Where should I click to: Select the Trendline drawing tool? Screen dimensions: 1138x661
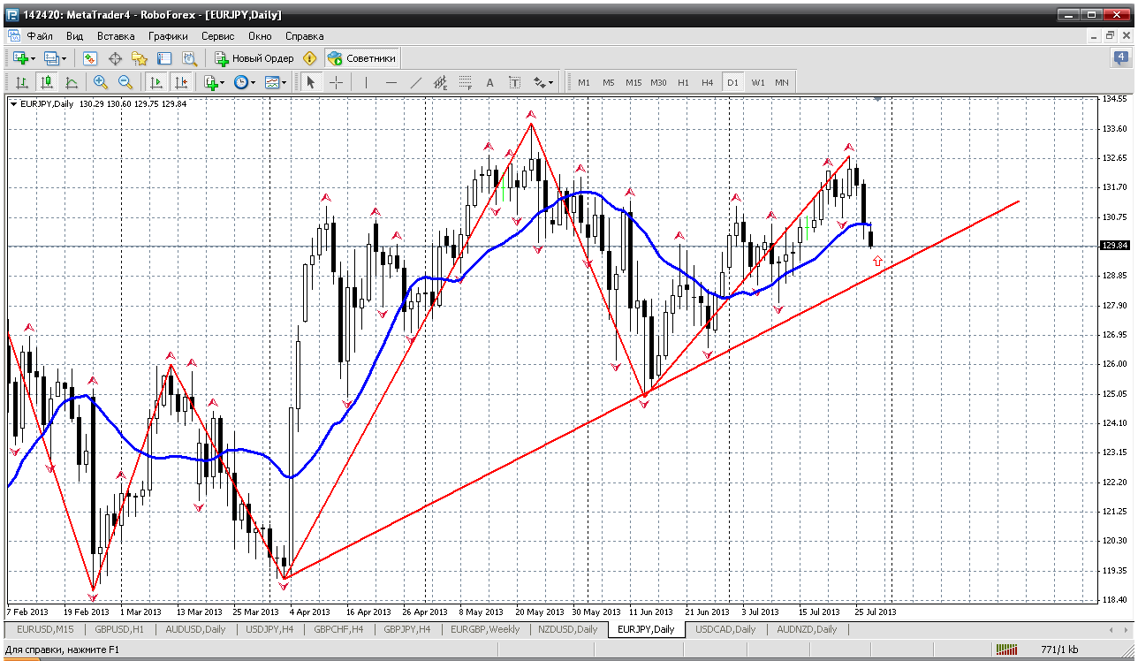(x=416, y=82)
